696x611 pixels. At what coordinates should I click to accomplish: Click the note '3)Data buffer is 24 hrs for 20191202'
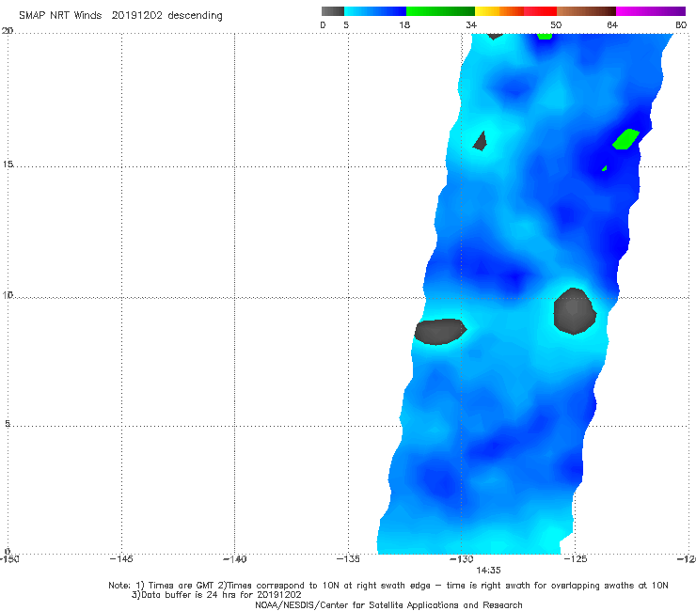click(x=216, y=595)
